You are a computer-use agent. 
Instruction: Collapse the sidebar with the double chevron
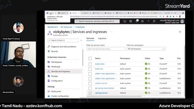click(81, 40)
